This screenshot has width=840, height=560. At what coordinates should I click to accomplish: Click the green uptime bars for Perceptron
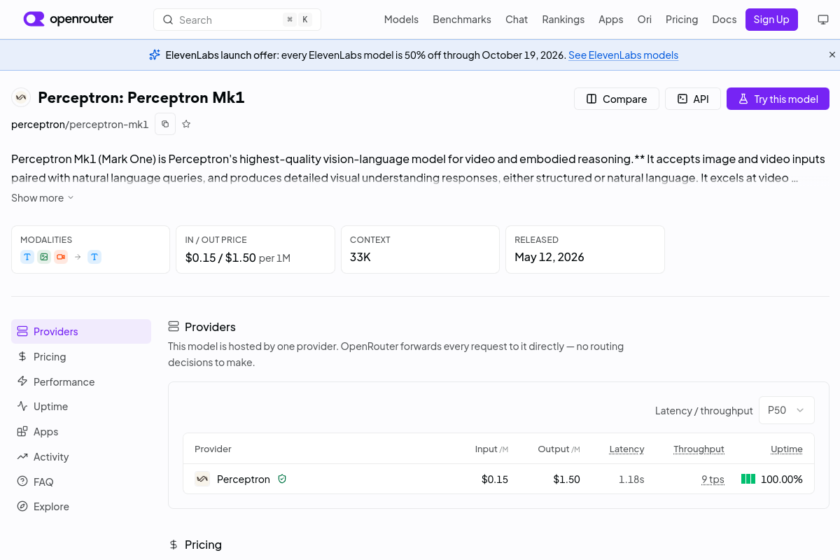[748, 479]
